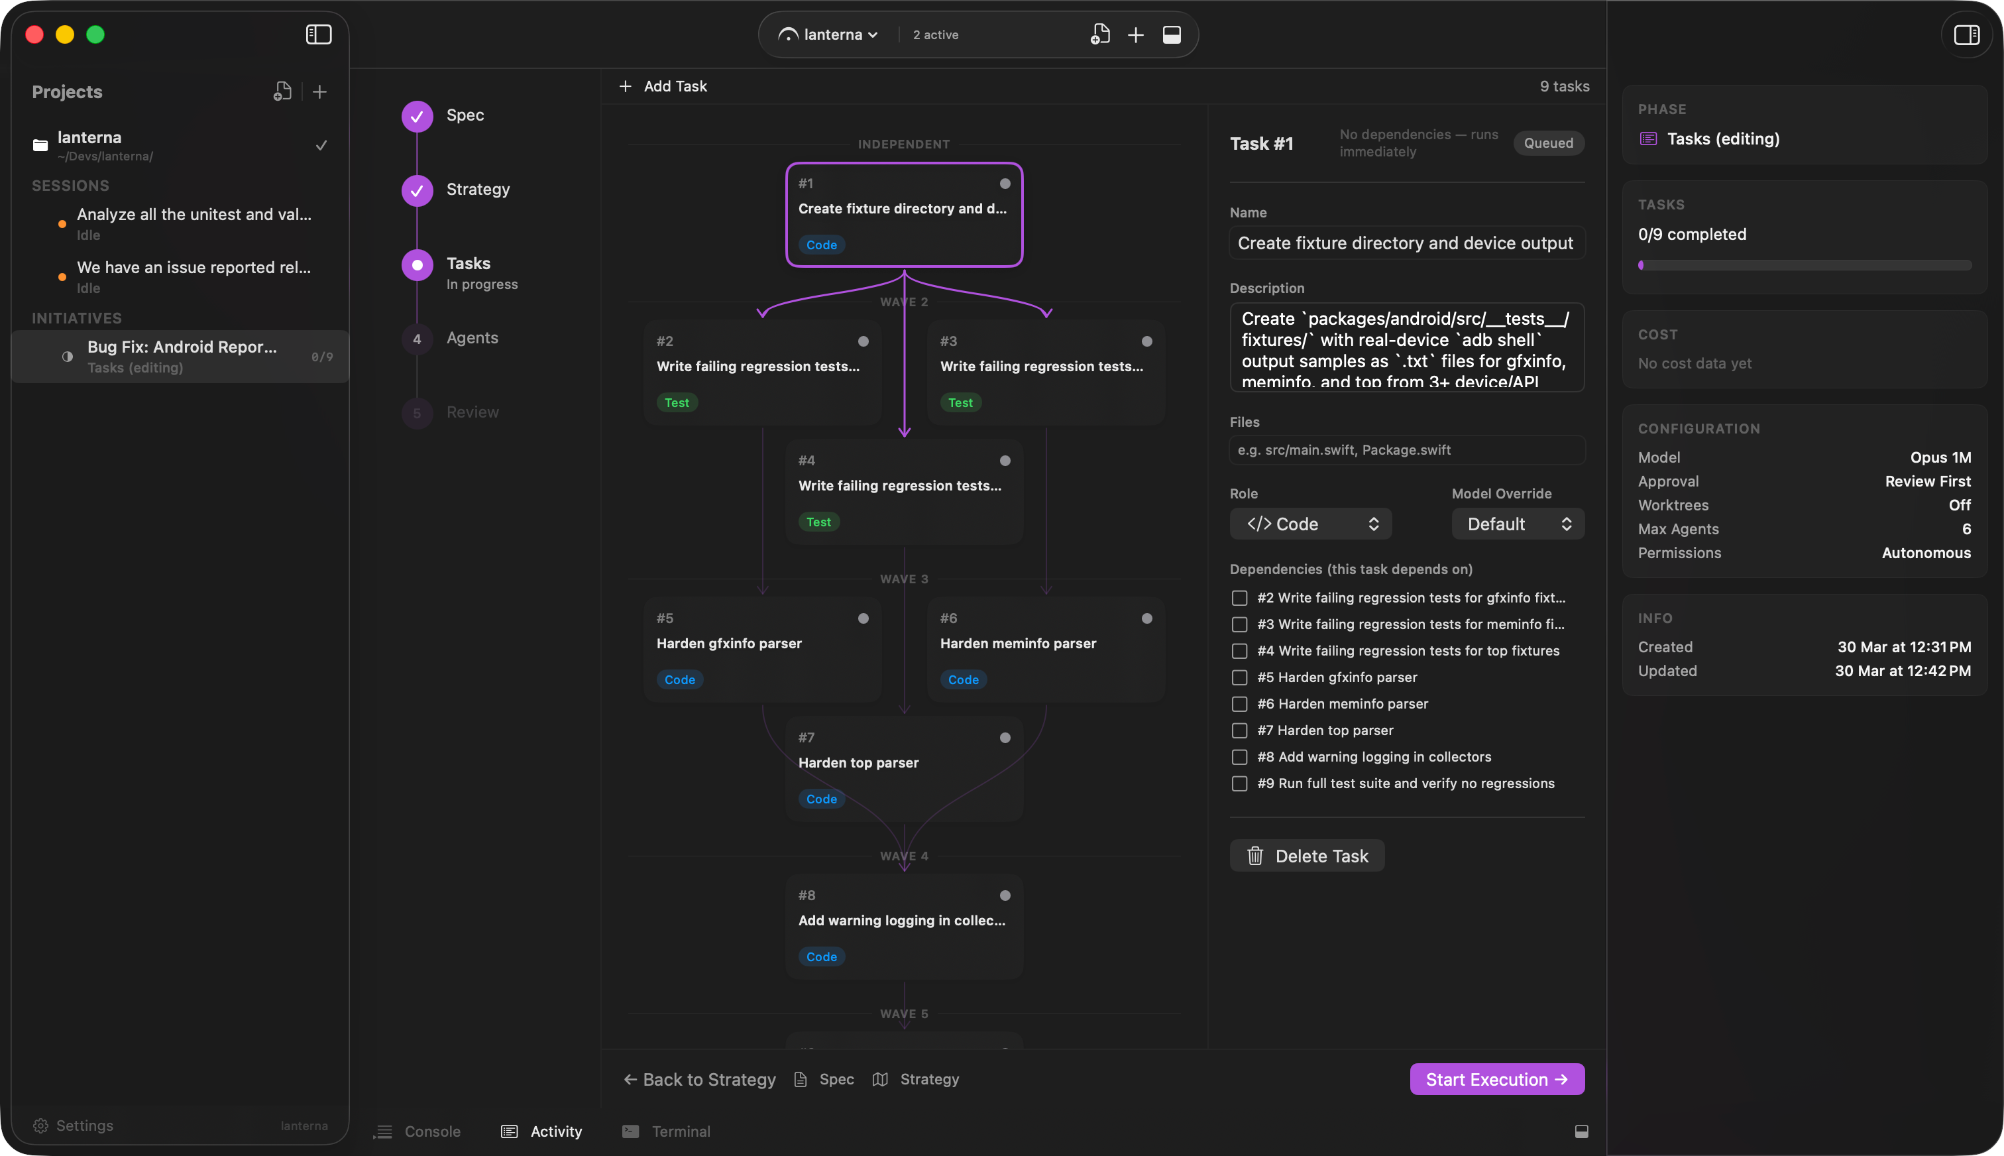This screenshot has width=2004, height=1156.
Task: Check dependency #4 regression tests for top fixtures
Action: pos(1239,651)
